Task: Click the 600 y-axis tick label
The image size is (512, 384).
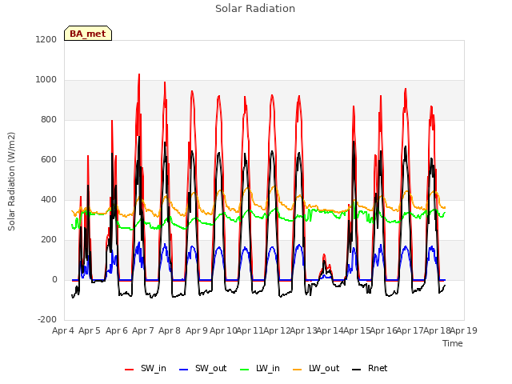Action: click(49, 160)
